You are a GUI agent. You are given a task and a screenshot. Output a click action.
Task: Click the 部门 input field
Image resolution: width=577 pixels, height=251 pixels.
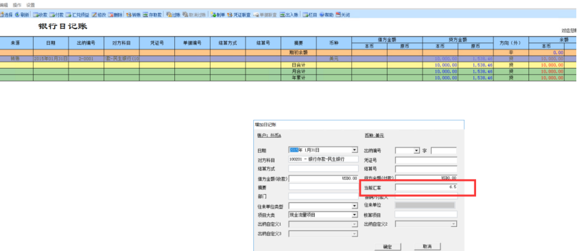pos(323,197)
